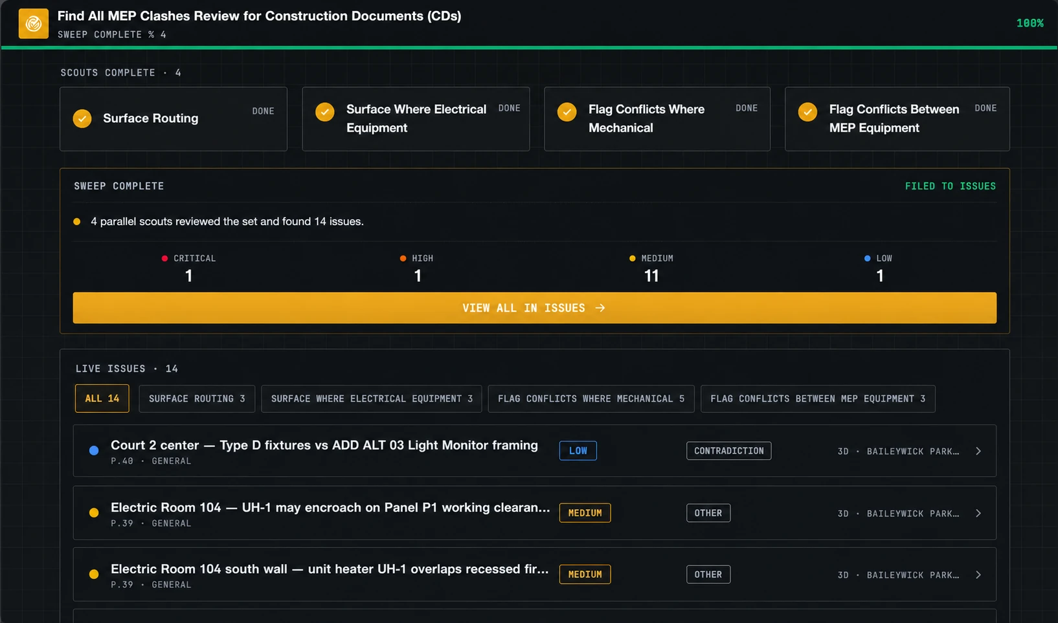Click the 100% completion indicator
The height and width of the screenshot is (623, 1058).
pos(1030,23)
